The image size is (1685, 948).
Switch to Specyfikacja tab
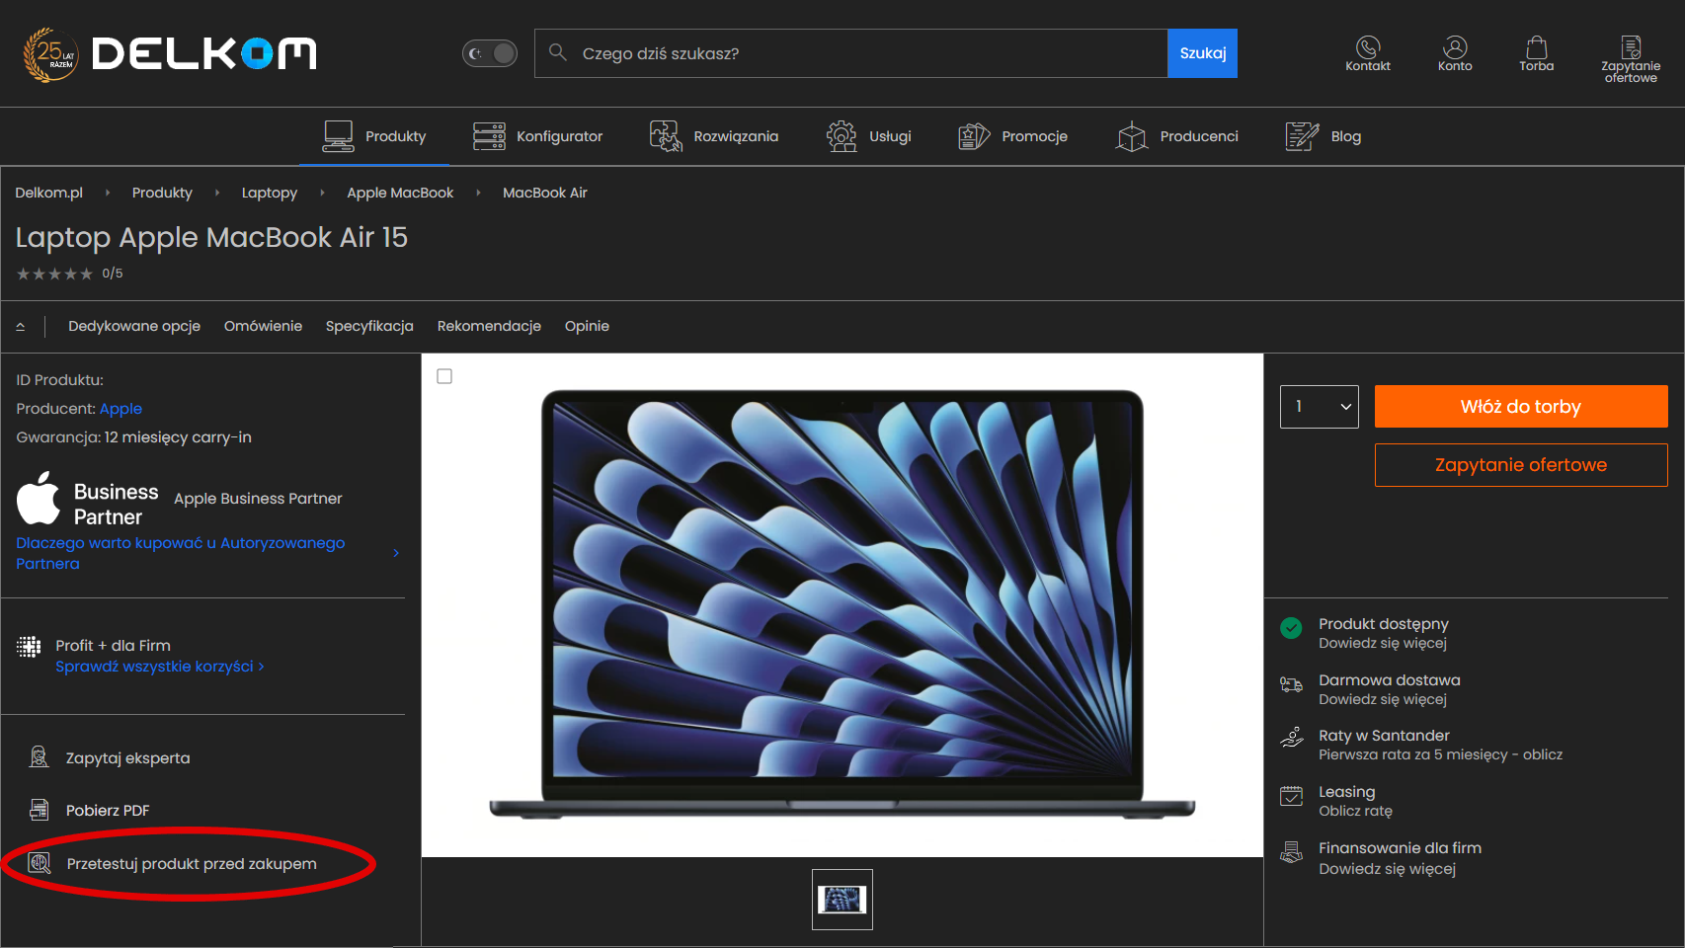(369, 326)
